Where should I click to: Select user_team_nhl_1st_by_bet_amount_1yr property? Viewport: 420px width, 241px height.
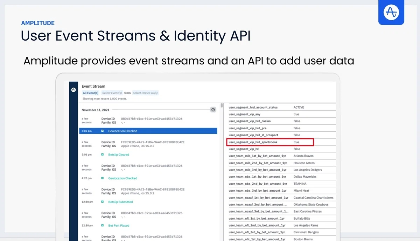point(257,239)
